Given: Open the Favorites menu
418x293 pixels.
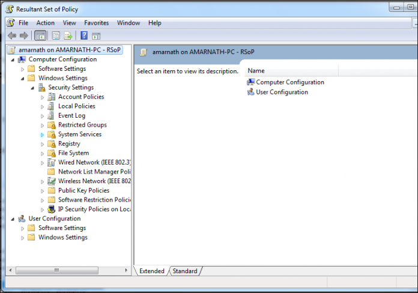Looking at the screenshot, I should click(96, 23).
